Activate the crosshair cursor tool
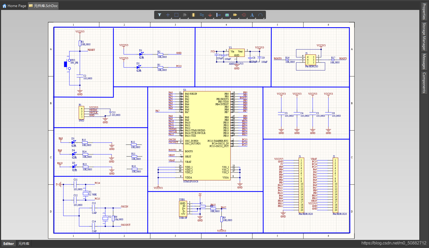 (168, 15)
